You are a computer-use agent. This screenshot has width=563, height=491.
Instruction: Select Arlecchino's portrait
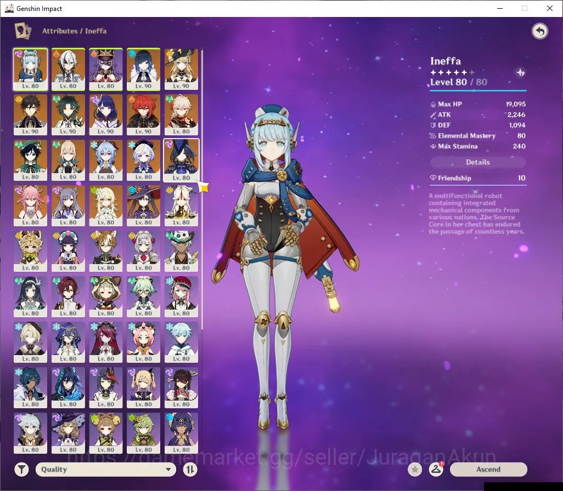click(68, 69)
